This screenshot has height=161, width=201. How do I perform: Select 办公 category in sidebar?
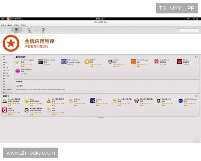click(x=4, y=57)
